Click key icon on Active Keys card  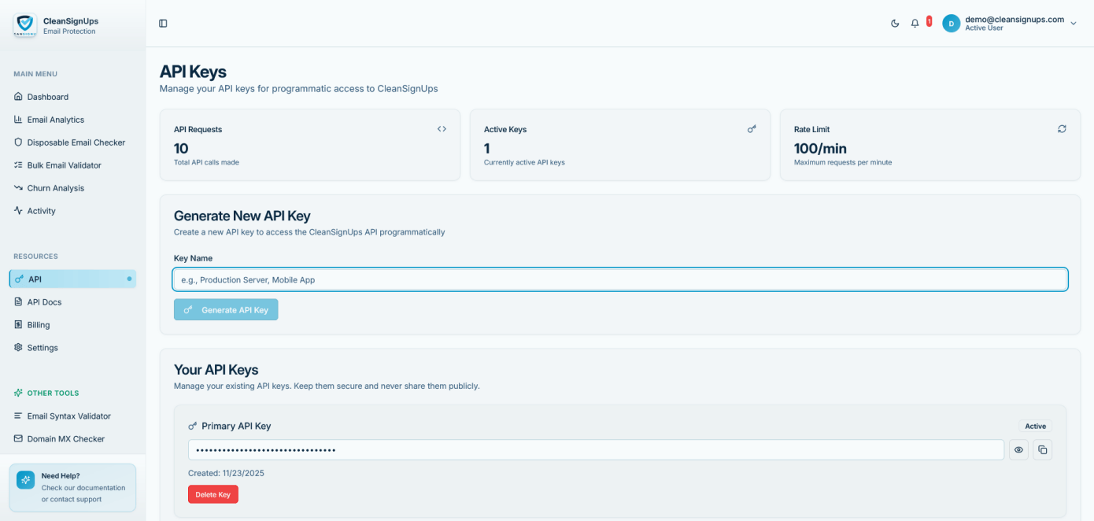point(752,129)
